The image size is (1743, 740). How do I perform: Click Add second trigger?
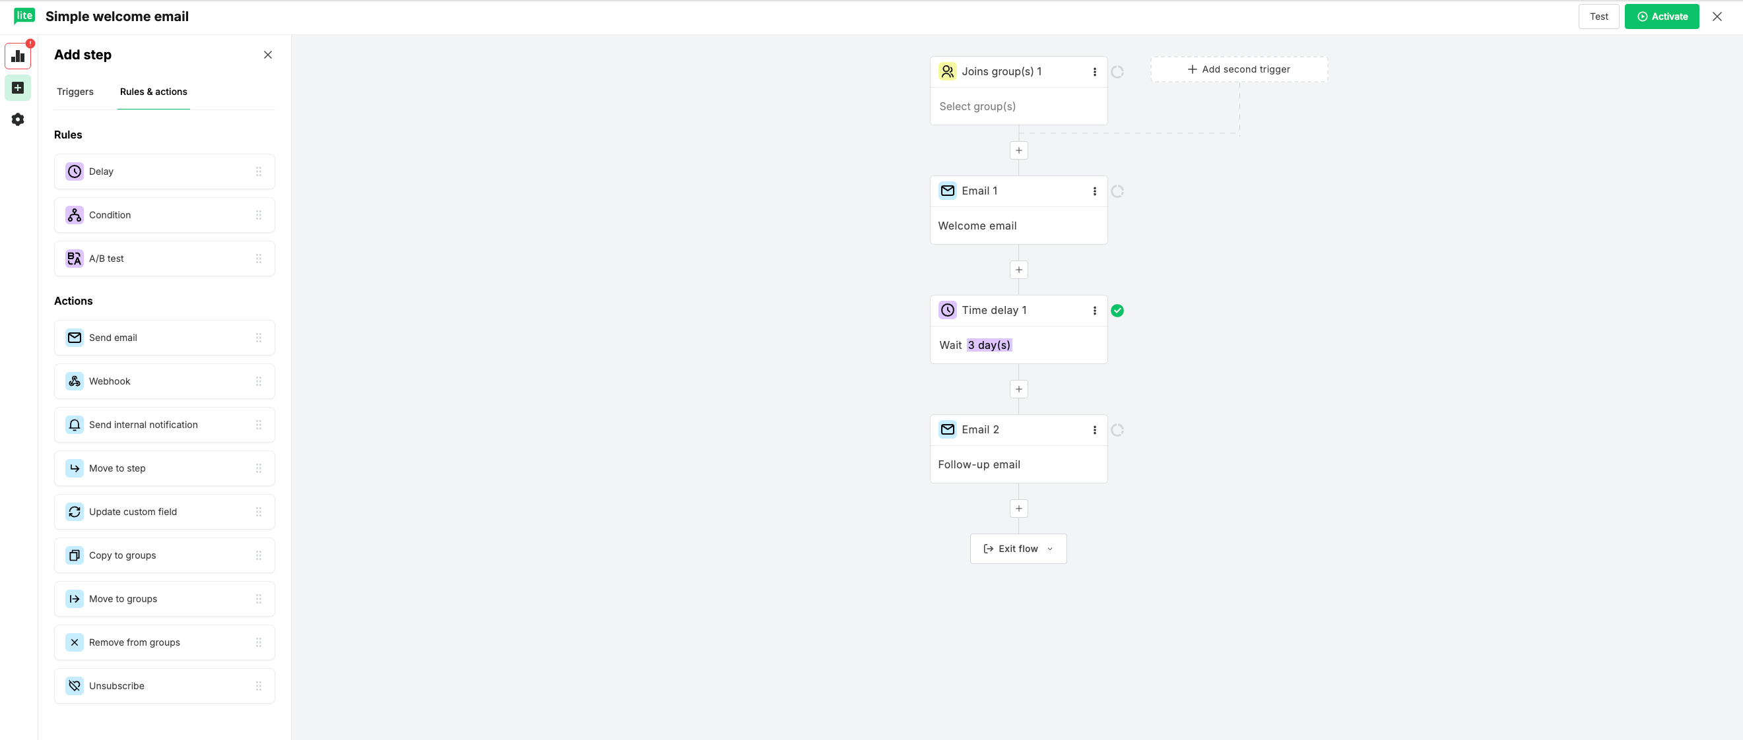pos(1239,70)
